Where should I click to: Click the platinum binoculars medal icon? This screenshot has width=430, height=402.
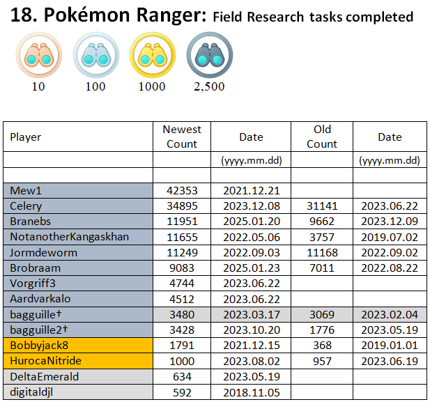point(210,55)
